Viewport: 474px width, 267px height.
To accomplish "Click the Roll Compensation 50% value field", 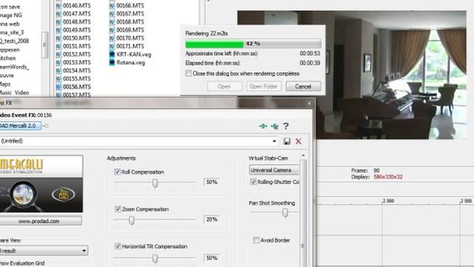I will 212,182.
